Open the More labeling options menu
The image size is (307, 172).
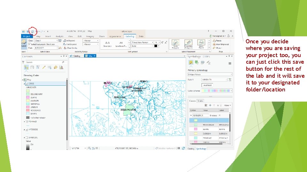(217, 48)
